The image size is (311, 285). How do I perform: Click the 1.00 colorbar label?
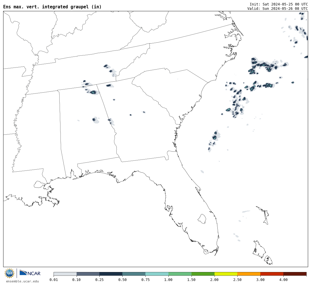tap(168, 280)
